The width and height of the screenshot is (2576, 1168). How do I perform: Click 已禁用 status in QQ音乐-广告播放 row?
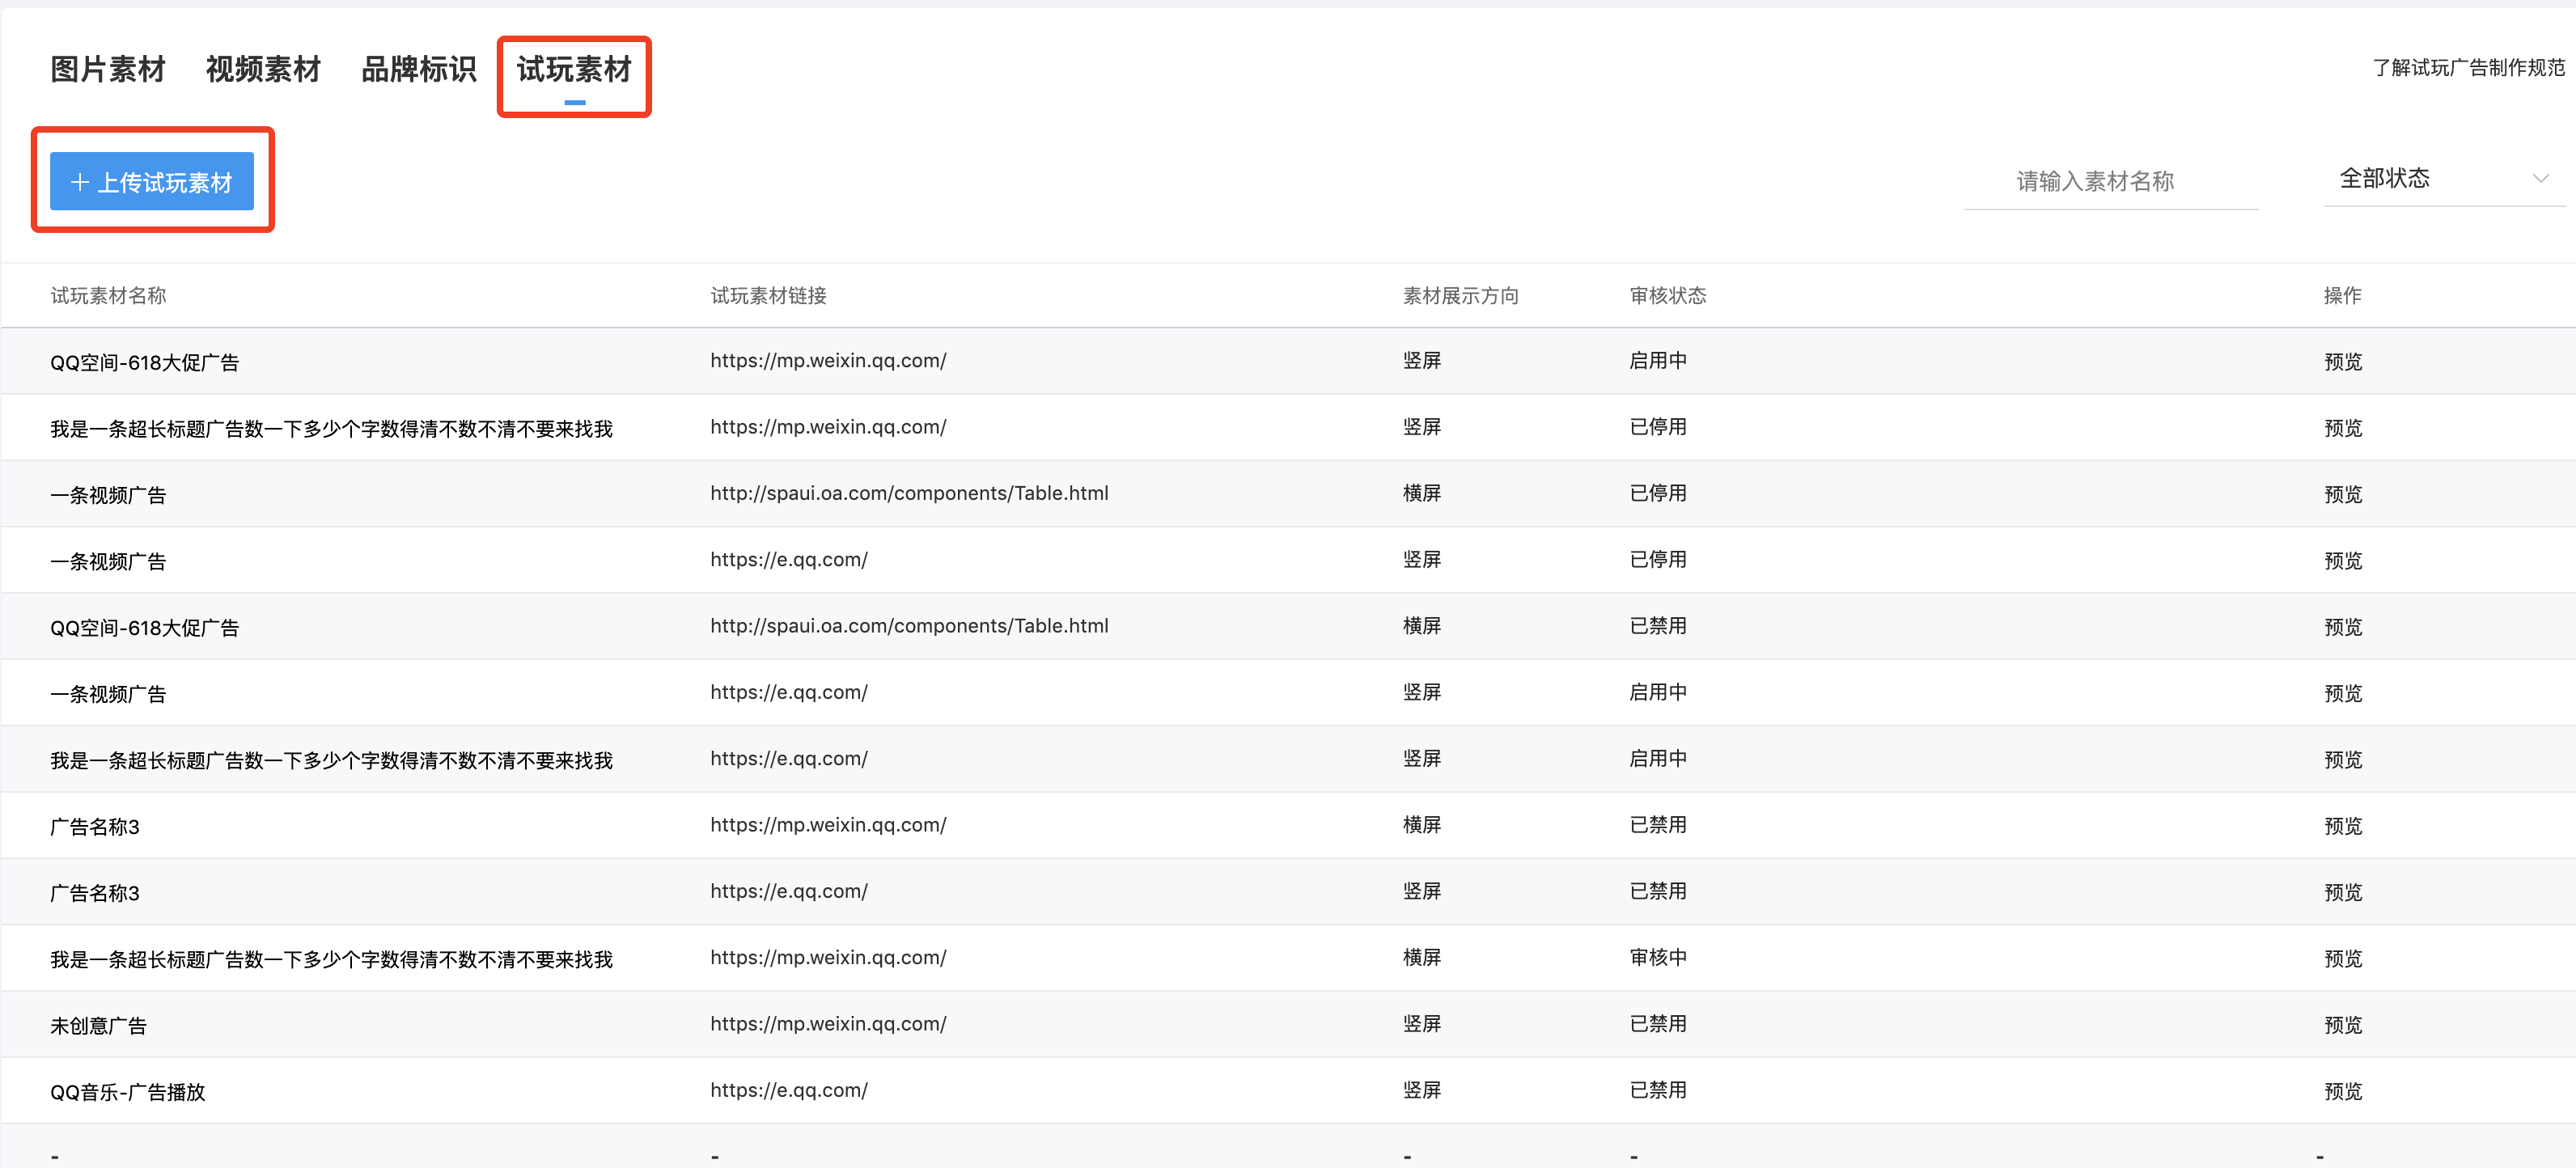1658,1090
